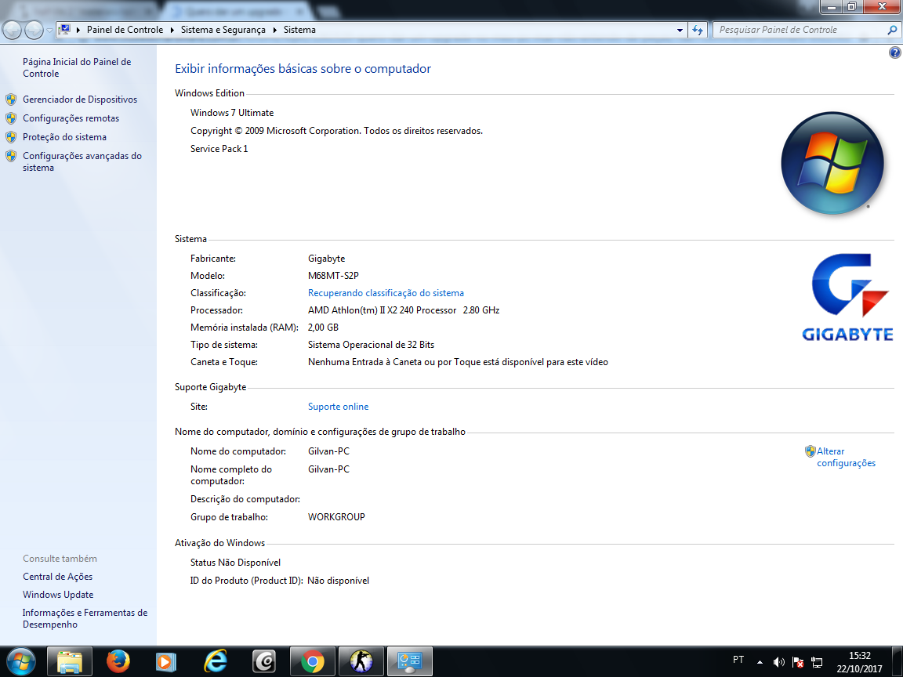Image resolution: width=903 pixels, height=677 pixels.
Task: Click Alterar configurações link
Action: coord(846,457)
